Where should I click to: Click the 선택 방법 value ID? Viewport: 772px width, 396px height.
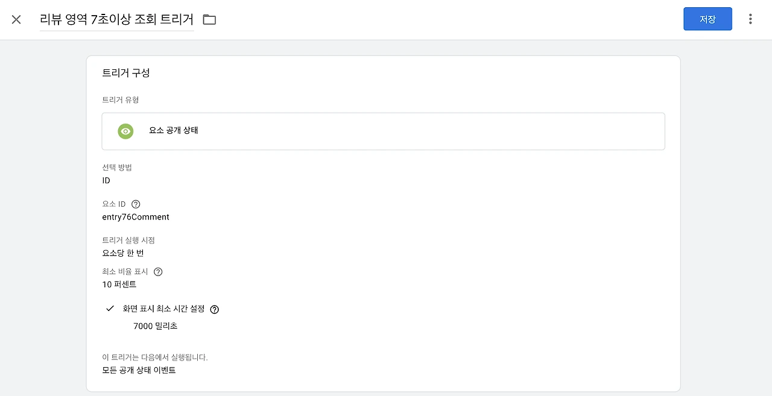pos(106,180)
